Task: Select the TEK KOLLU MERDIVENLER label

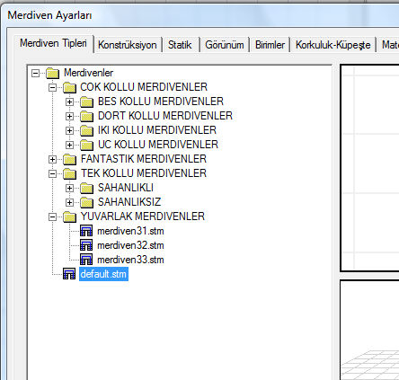Action: click(144, 173)
